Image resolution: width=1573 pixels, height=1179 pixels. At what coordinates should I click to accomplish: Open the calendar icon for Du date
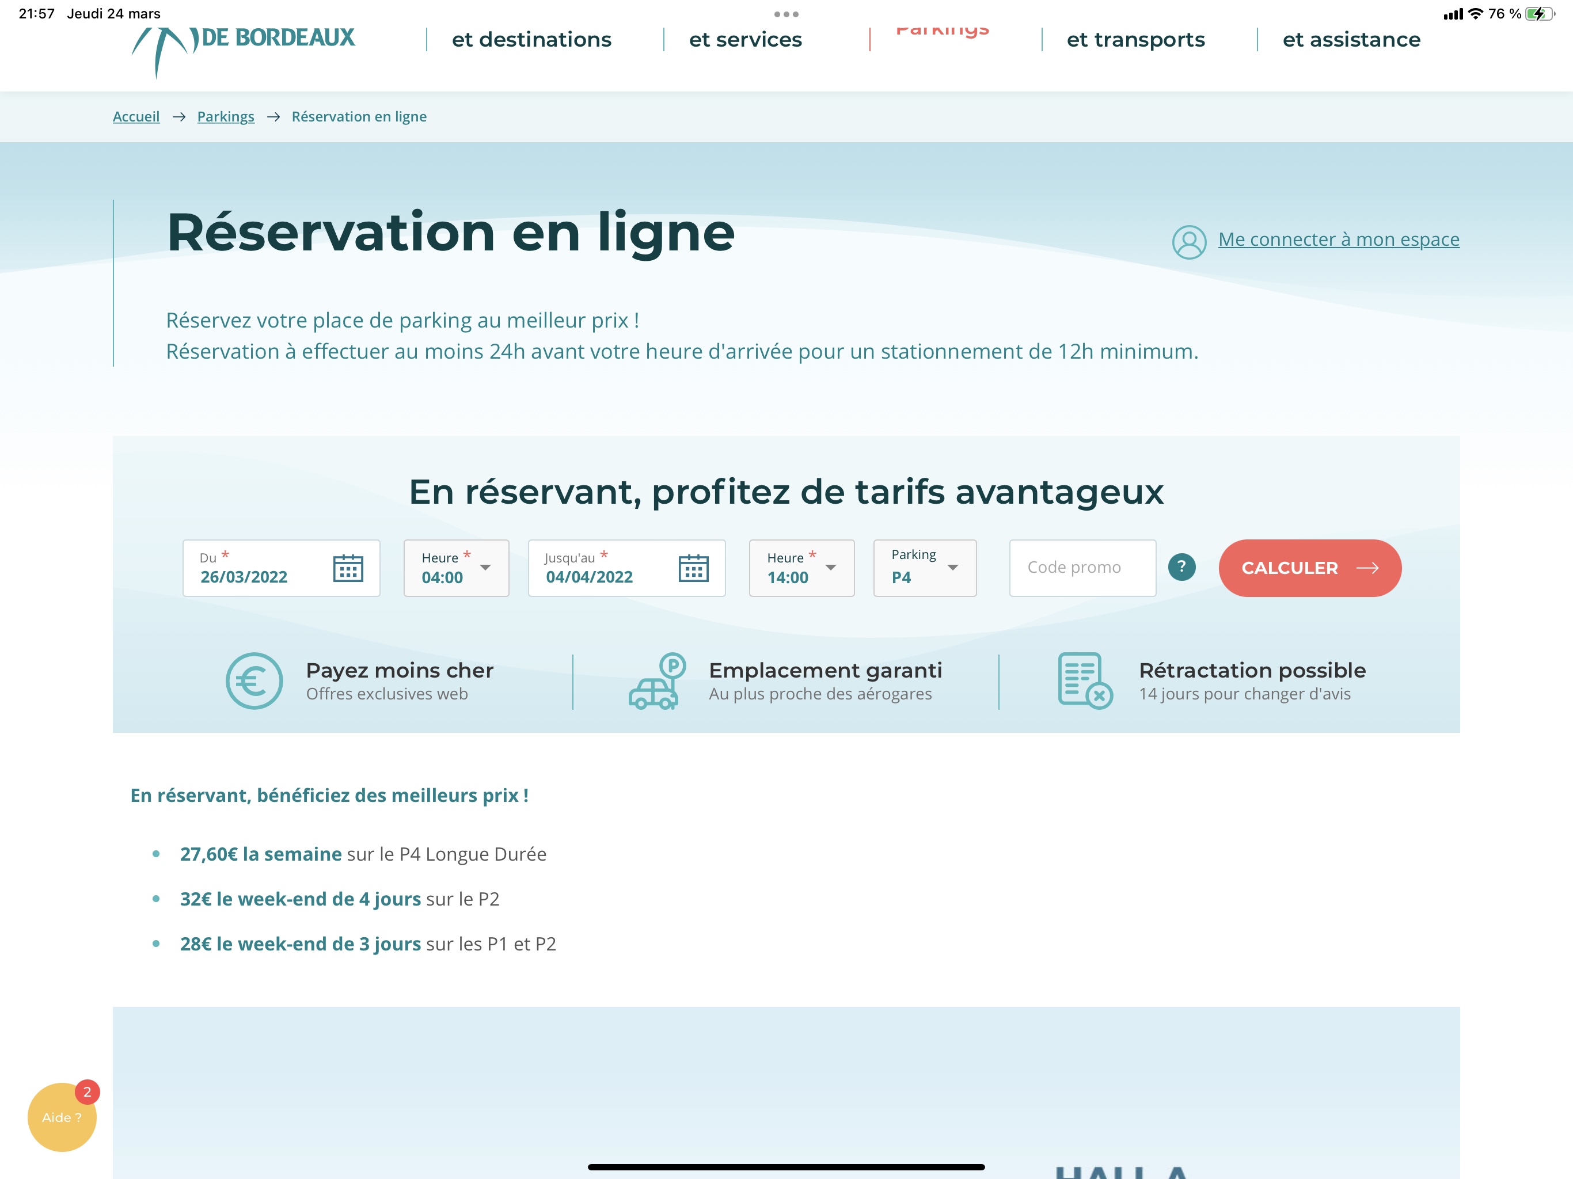tap(348, 568)
